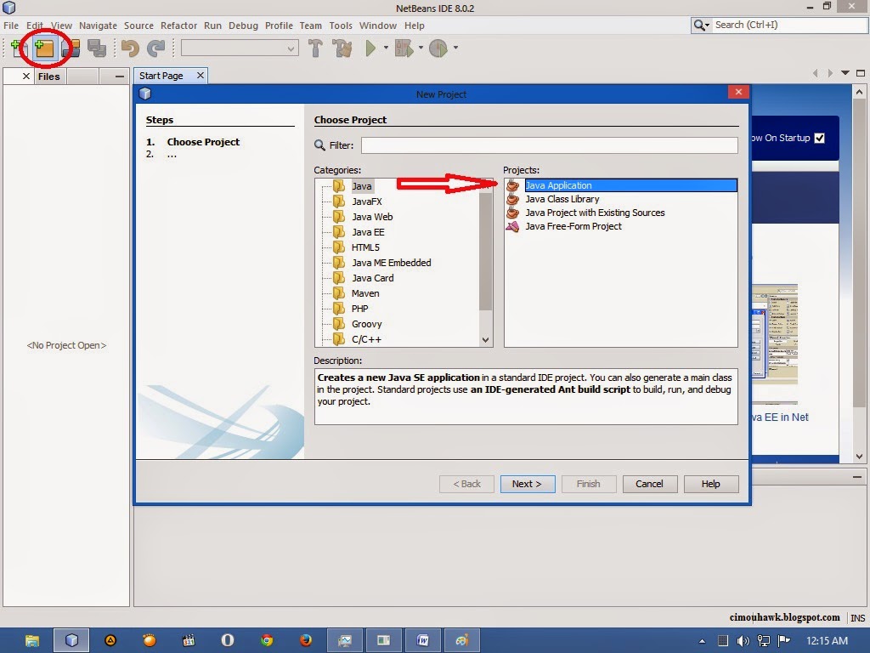Click the Cancel button

point(649,484)
